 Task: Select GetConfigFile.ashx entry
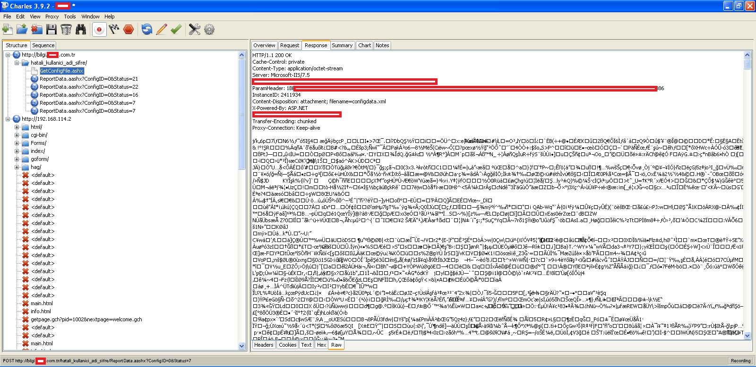coord(61,71)
